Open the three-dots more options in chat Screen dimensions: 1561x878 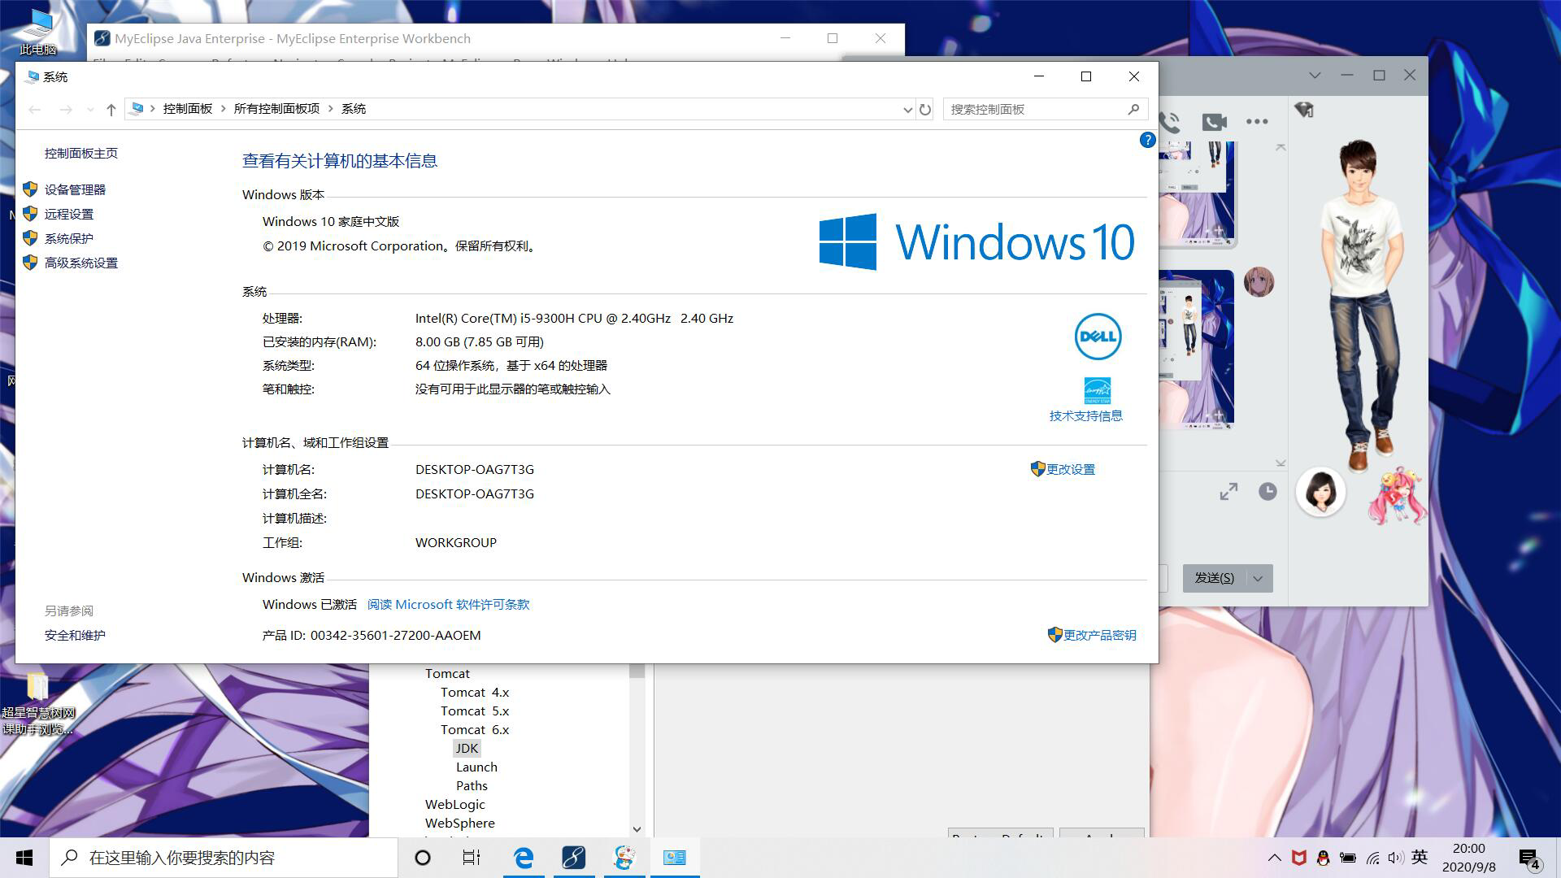coord(1257,122)
